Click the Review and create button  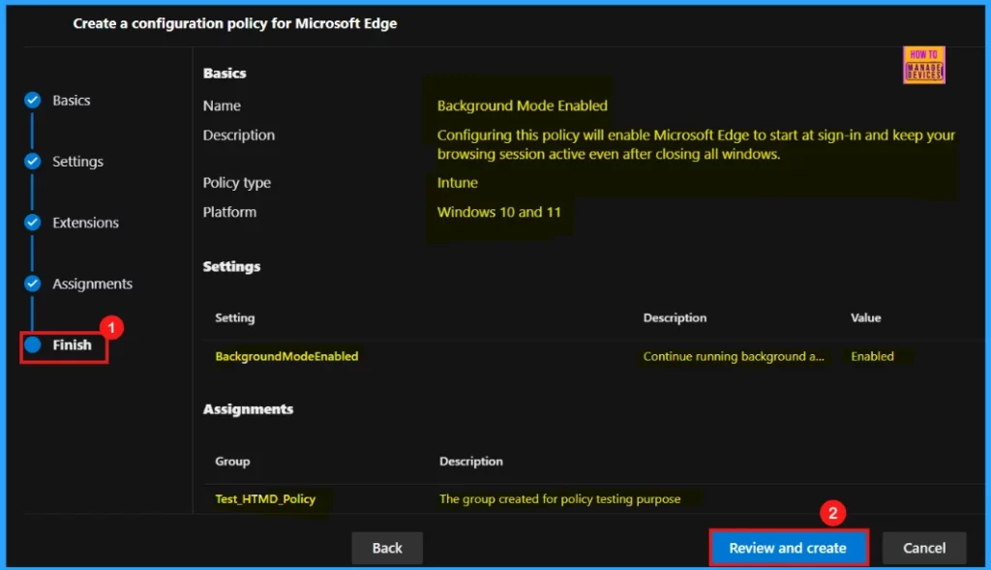click(788, 548)
